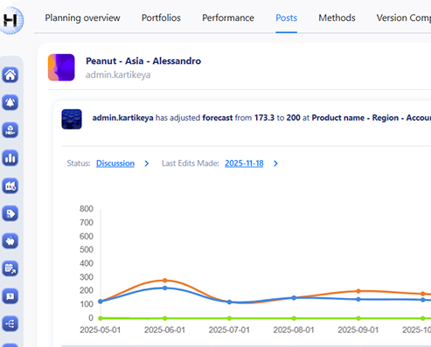Open the branching tree sidebar icon
Image resolution: width=431 pixels, height=347 pixels.
(x=10, y=323)
